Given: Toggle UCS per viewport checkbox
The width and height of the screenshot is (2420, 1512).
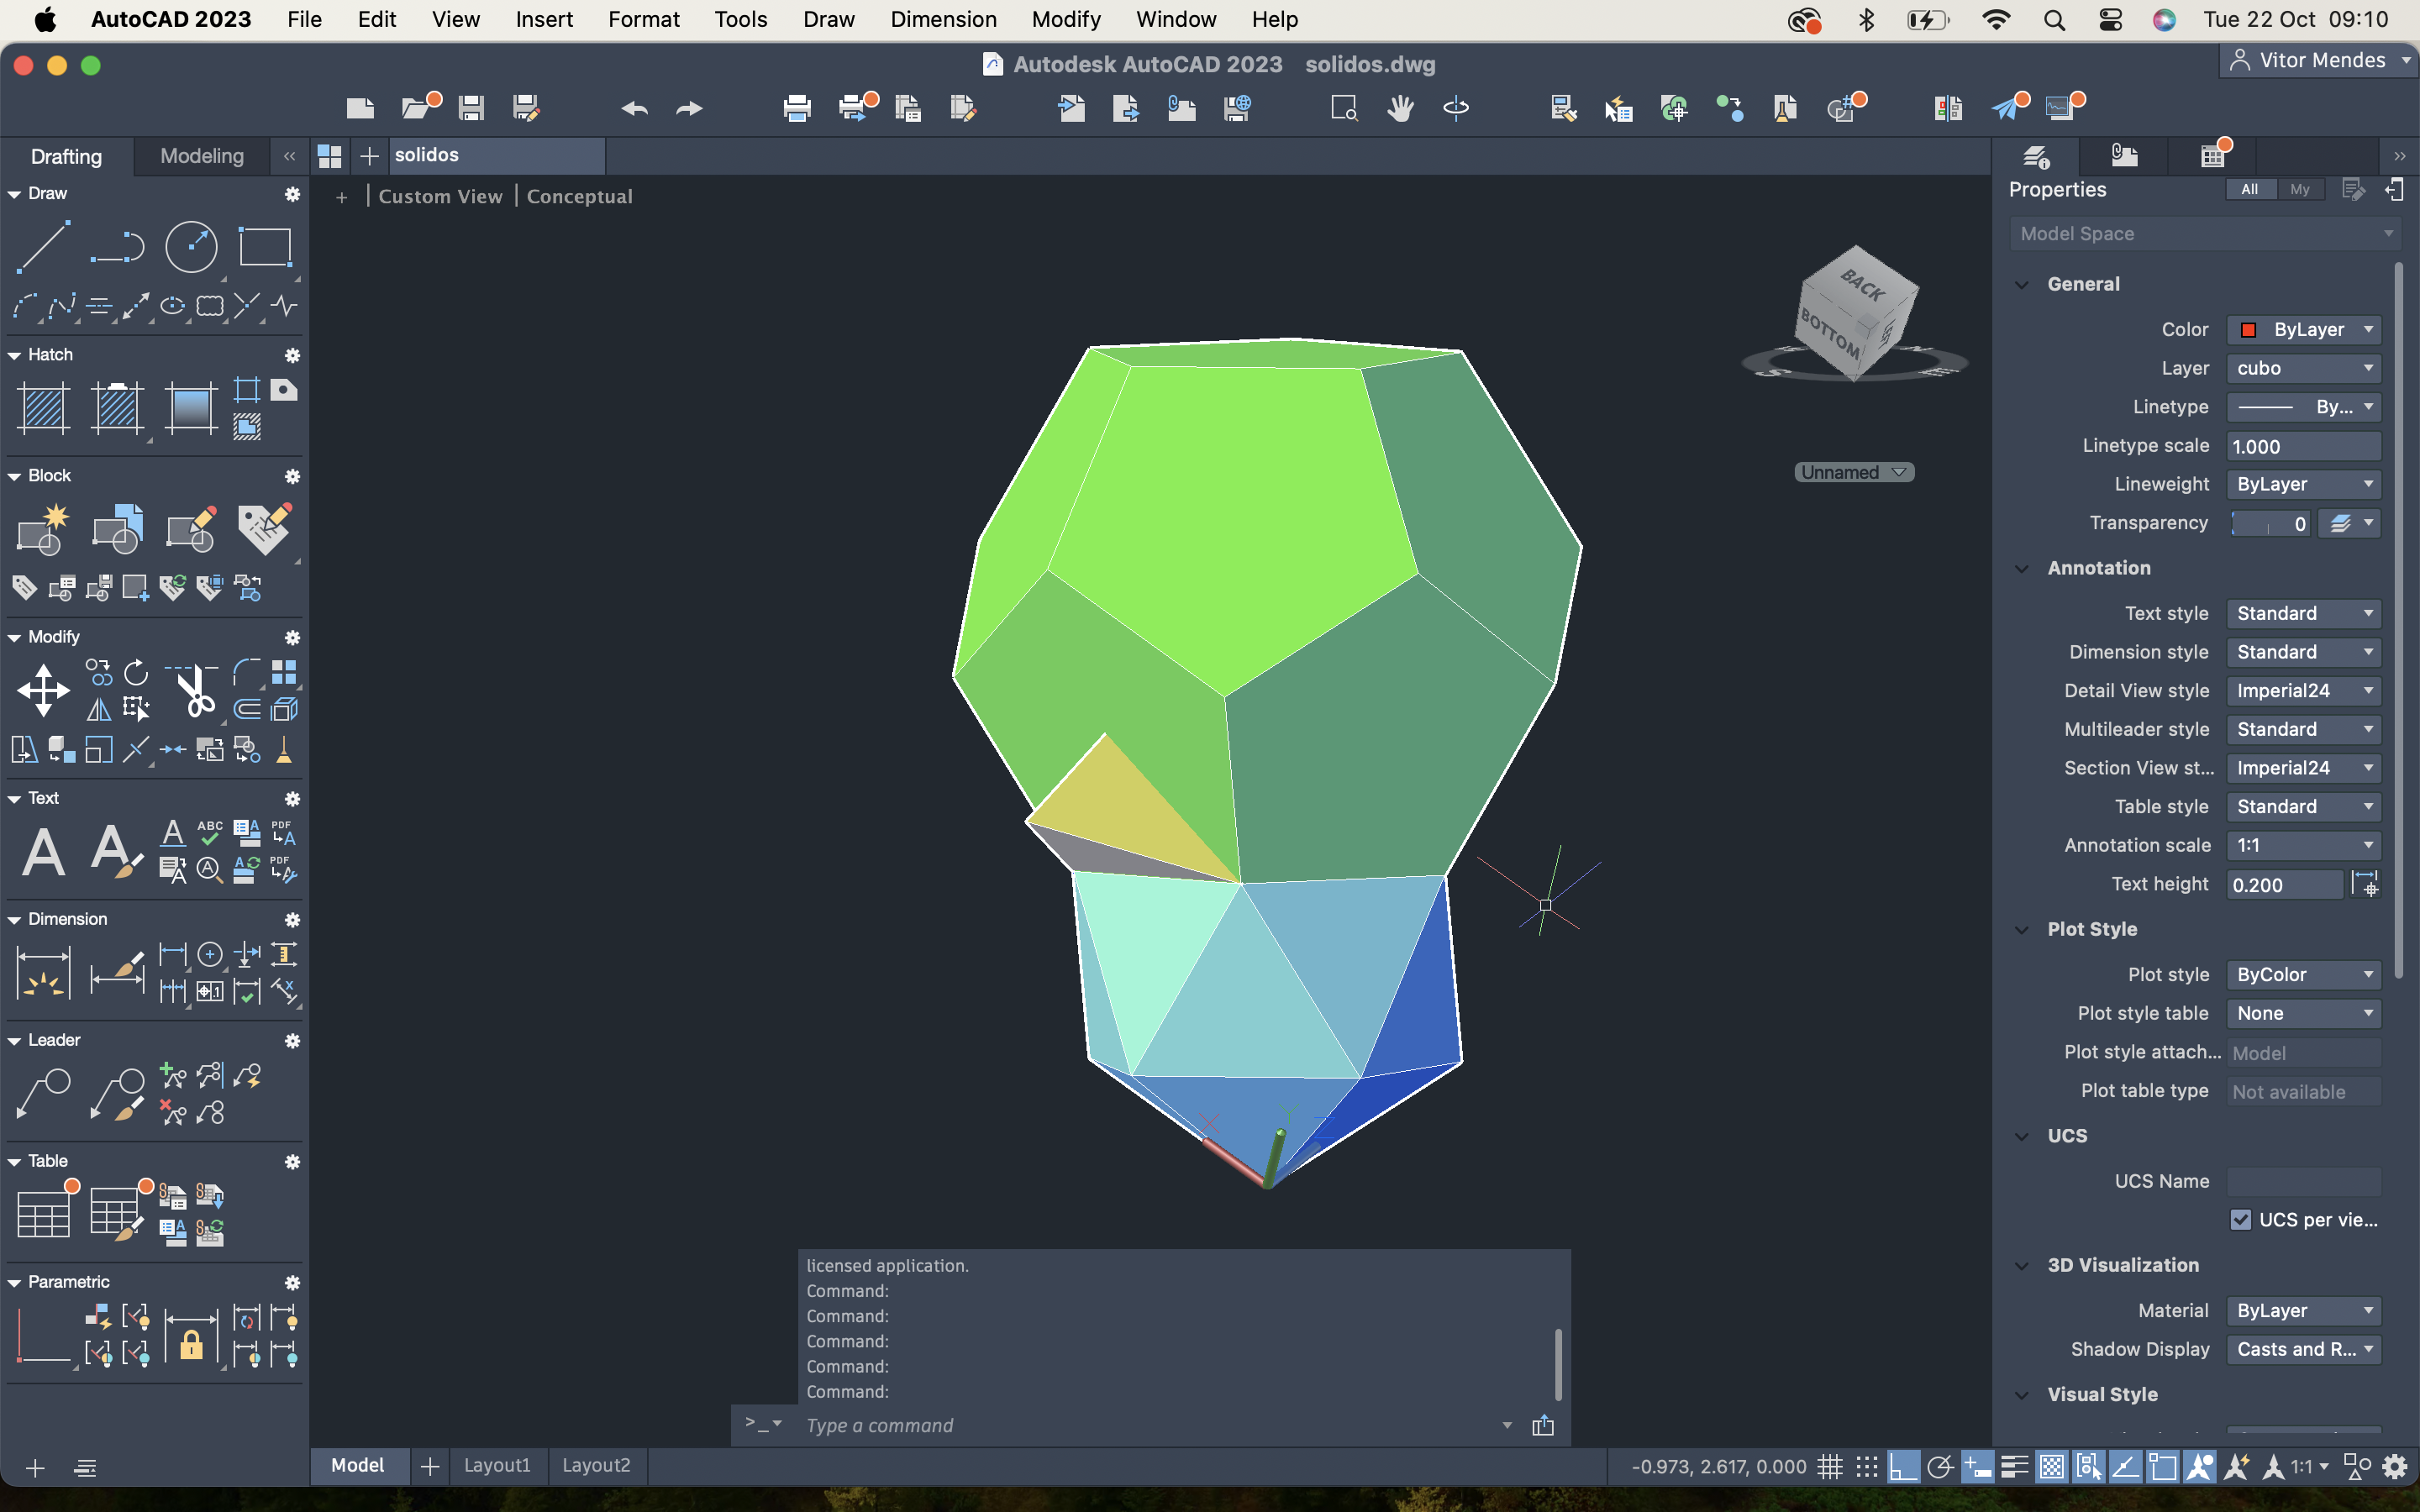Looking at the screenshot, I should pos(2240,1219).
